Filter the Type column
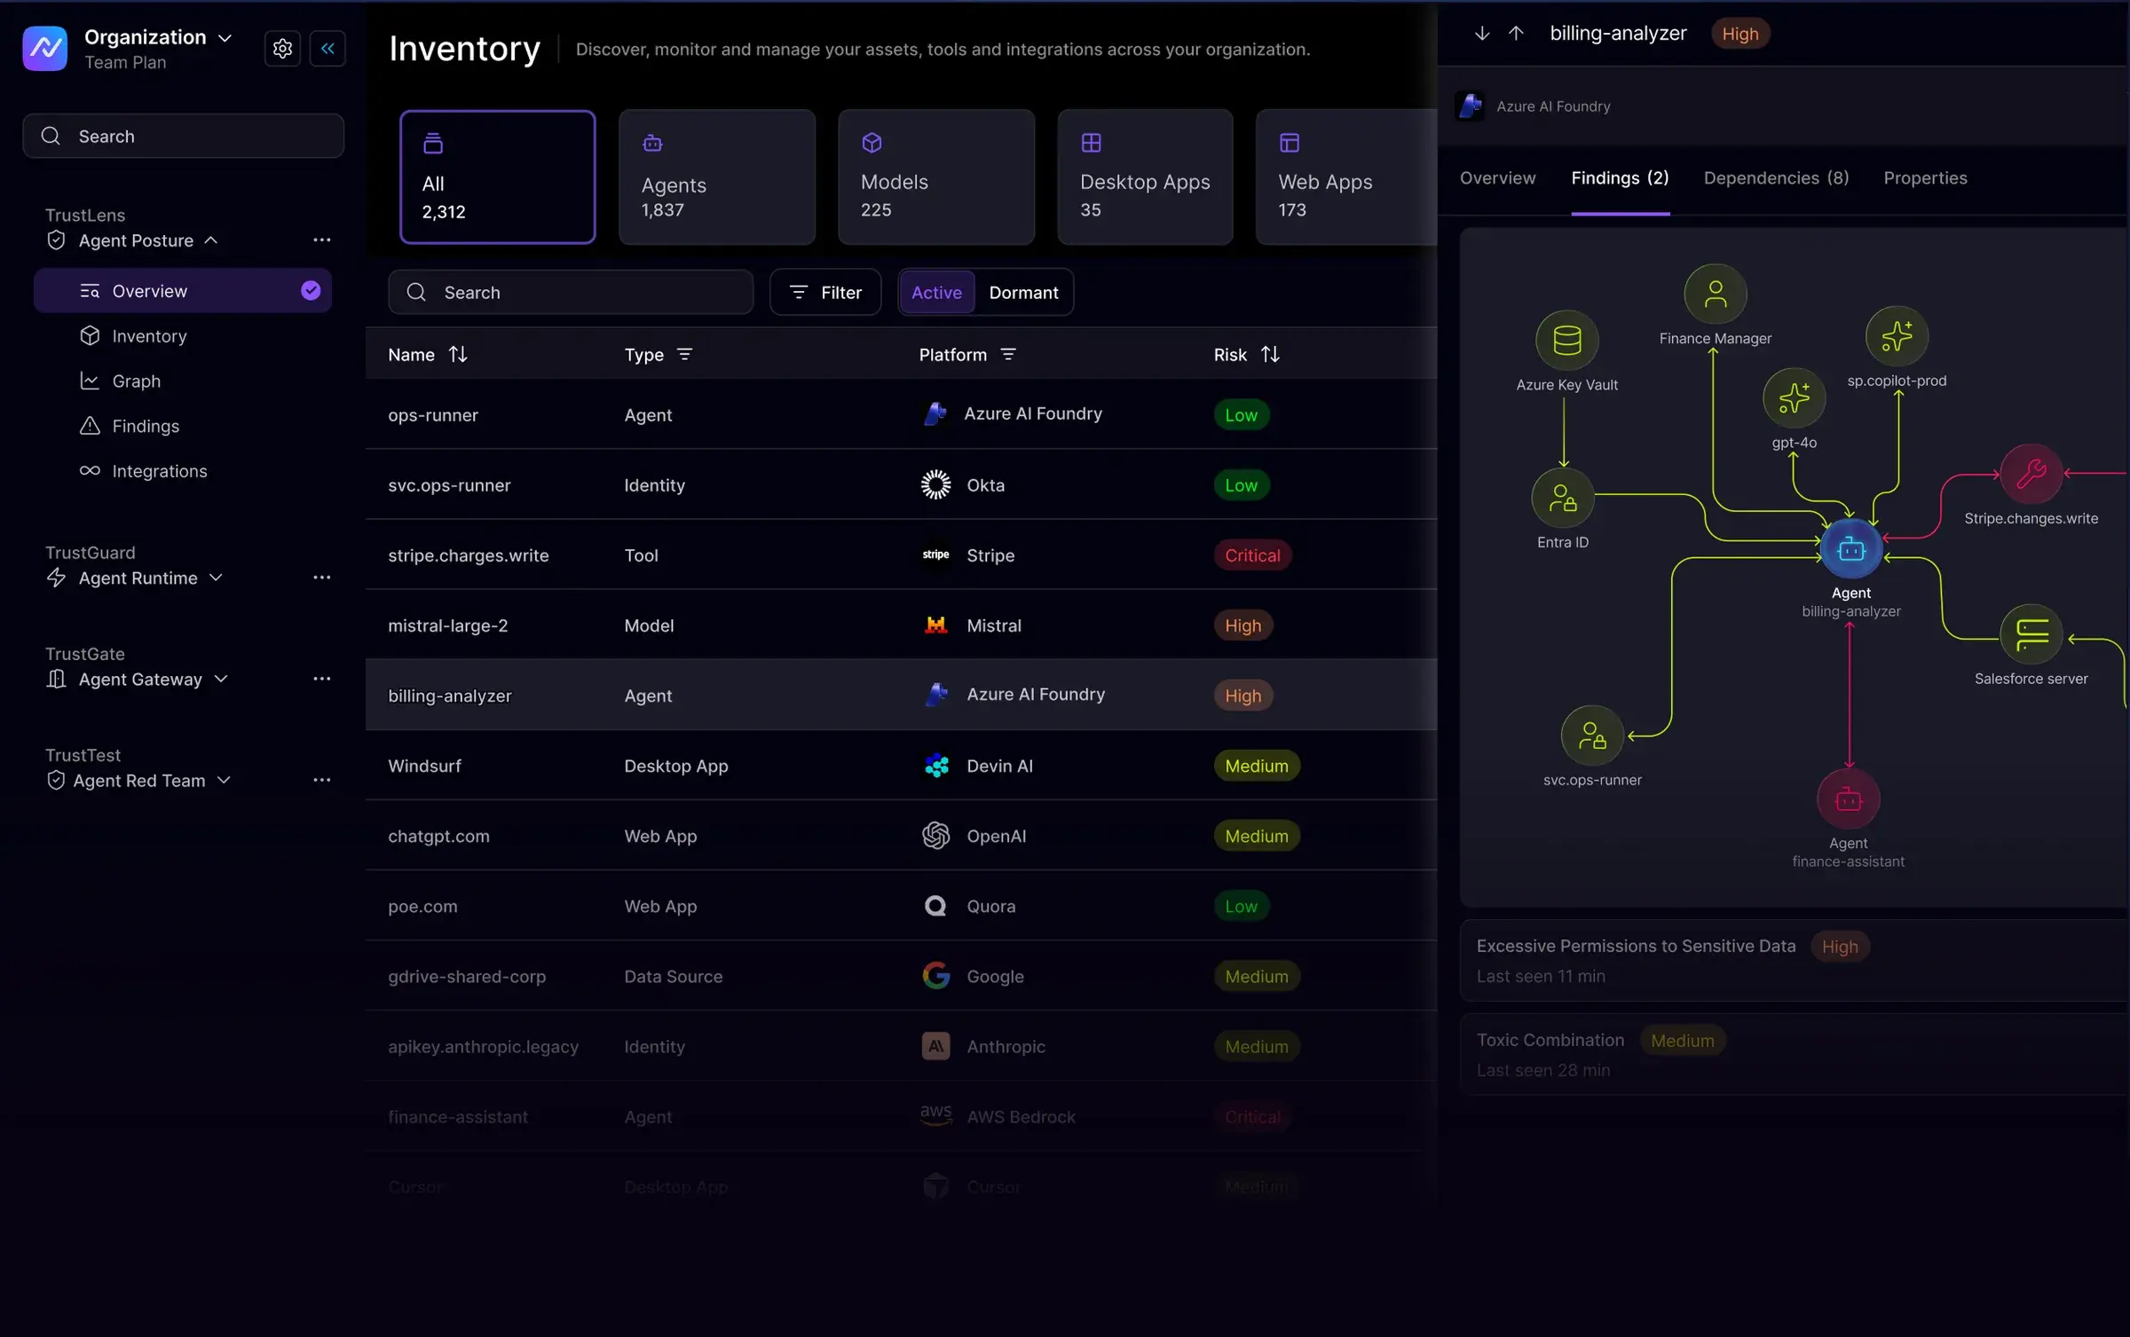 pos(684,354)
